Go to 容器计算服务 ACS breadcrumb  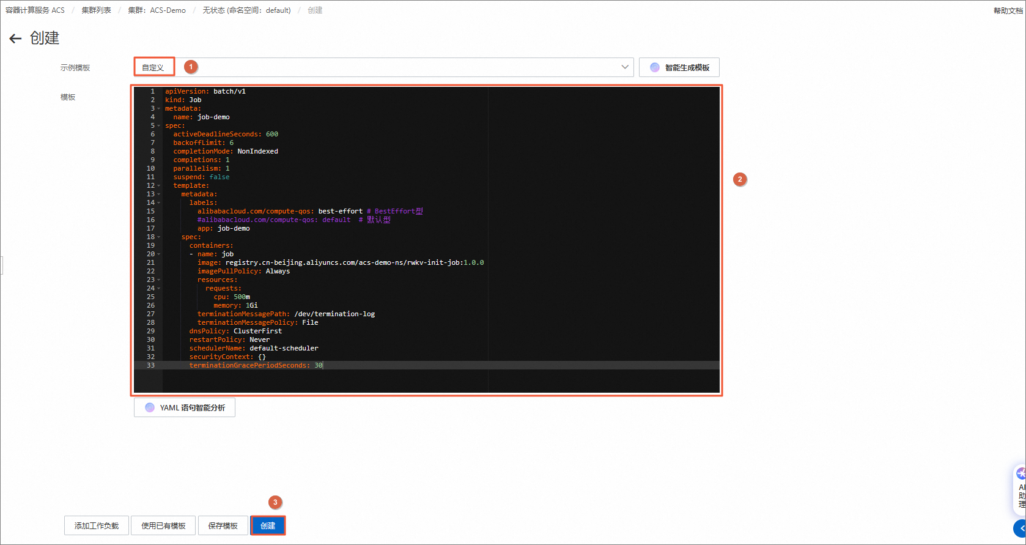point(35,10)
